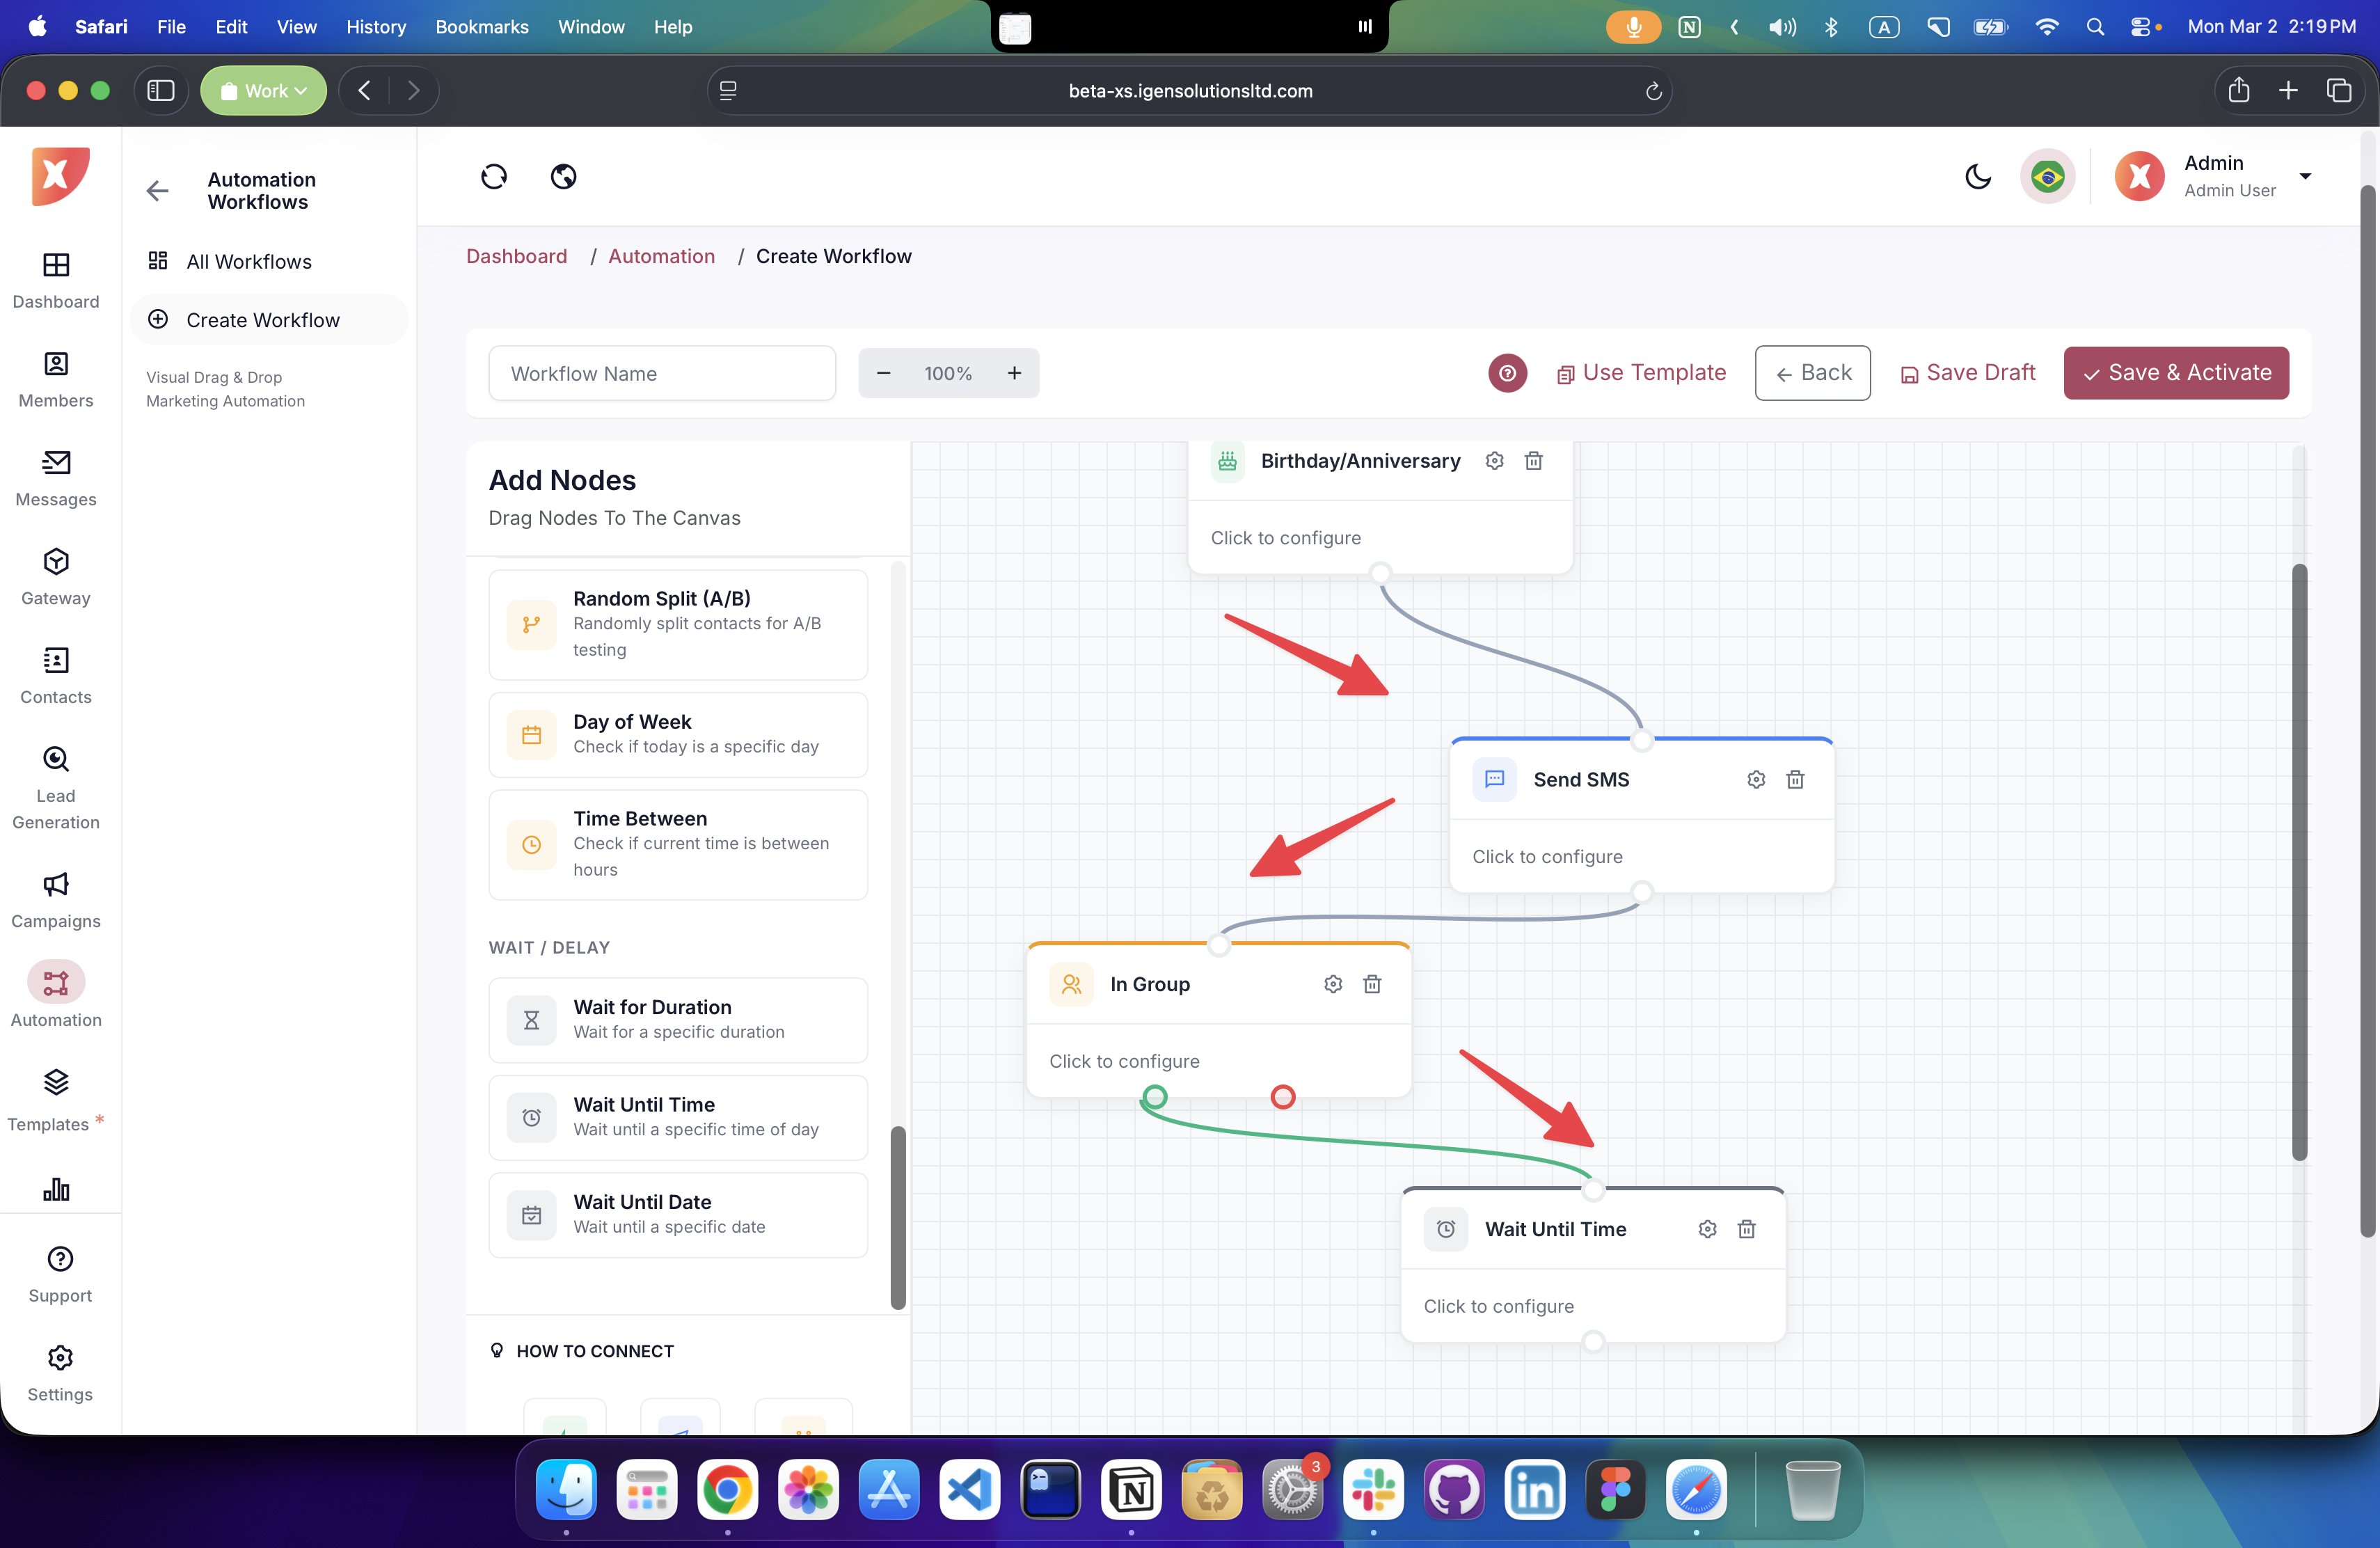Go to Lead Generation sidebar item
Screen dimensions: 2380x1548
[56, 787]
